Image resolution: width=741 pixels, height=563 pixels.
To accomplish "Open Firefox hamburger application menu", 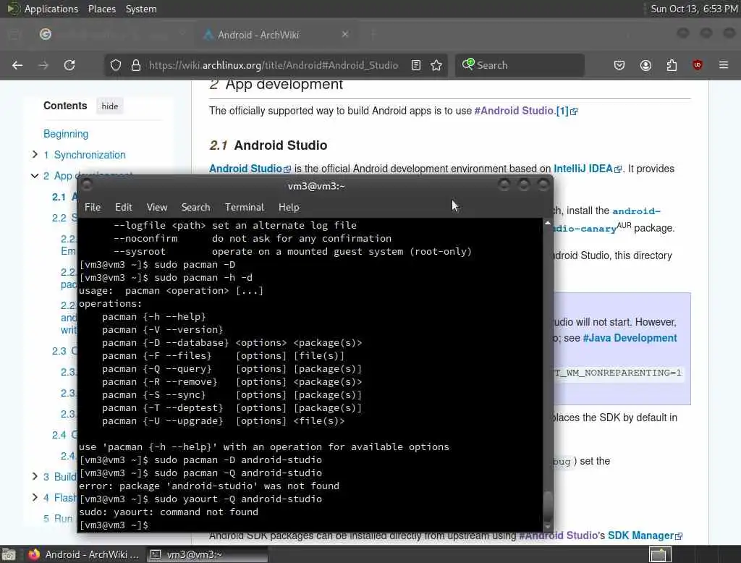I will click(724, 65).
